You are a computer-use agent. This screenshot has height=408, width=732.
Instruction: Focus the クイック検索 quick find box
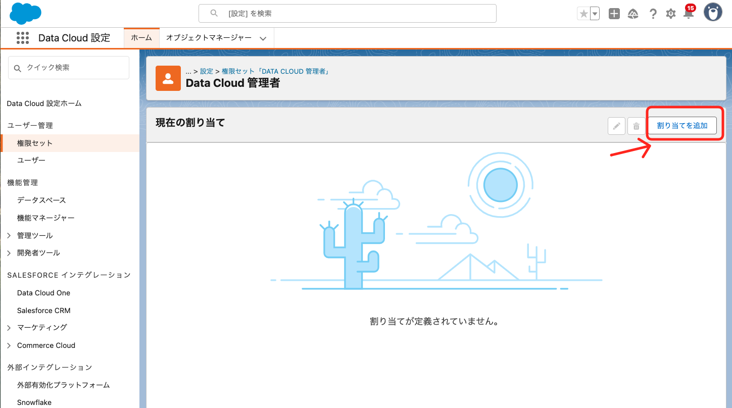pyautogui.click(x=69, y=68)
